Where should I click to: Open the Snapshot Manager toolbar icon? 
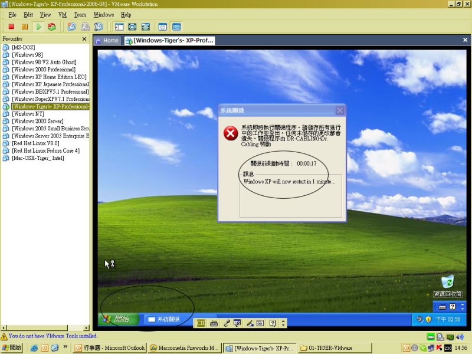[99, 27]
